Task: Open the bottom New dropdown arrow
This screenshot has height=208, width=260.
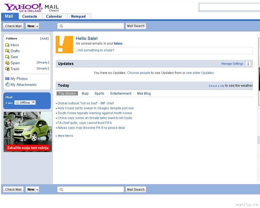Action: point(37,190)
